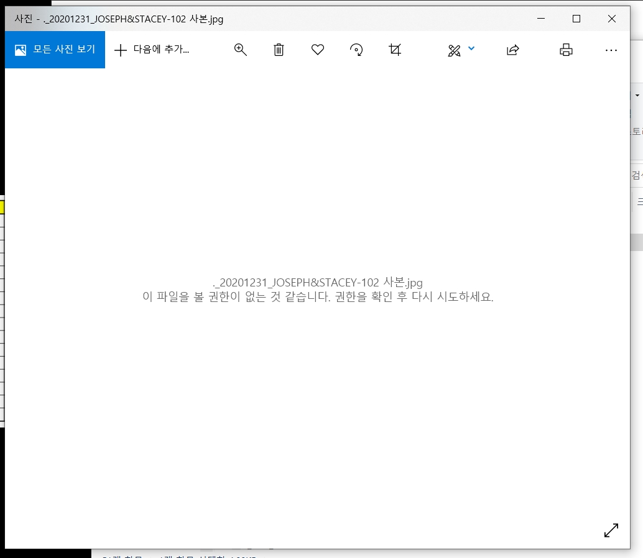Image resolution: width=643 pixels, height=558 pixels.
Task: Open 모든 사진 보기 (see all photos)
Action: point(55,50)
